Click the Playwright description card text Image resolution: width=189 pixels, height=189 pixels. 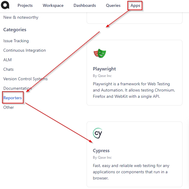(134, 90)
